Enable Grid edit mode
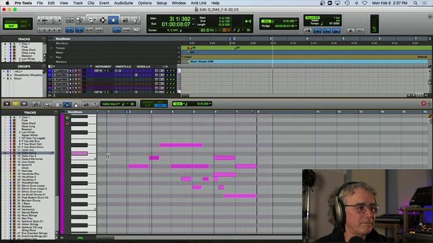 tap(24, 26)
